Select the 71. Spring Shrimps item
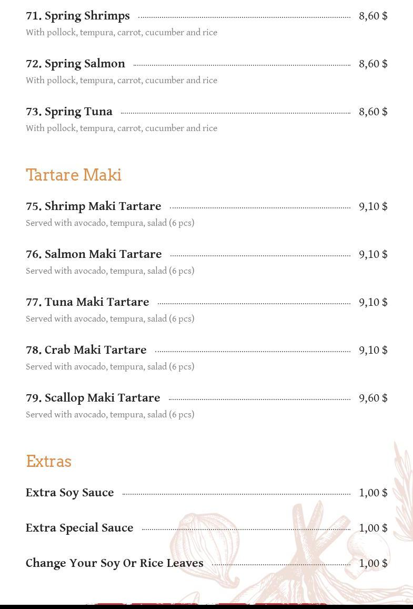 78,16
